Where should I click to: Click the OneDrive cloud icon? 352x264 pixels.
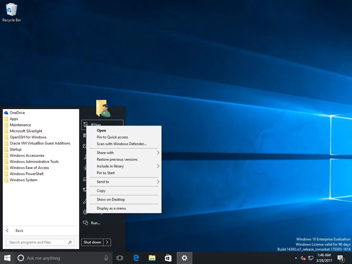point(7,112)
